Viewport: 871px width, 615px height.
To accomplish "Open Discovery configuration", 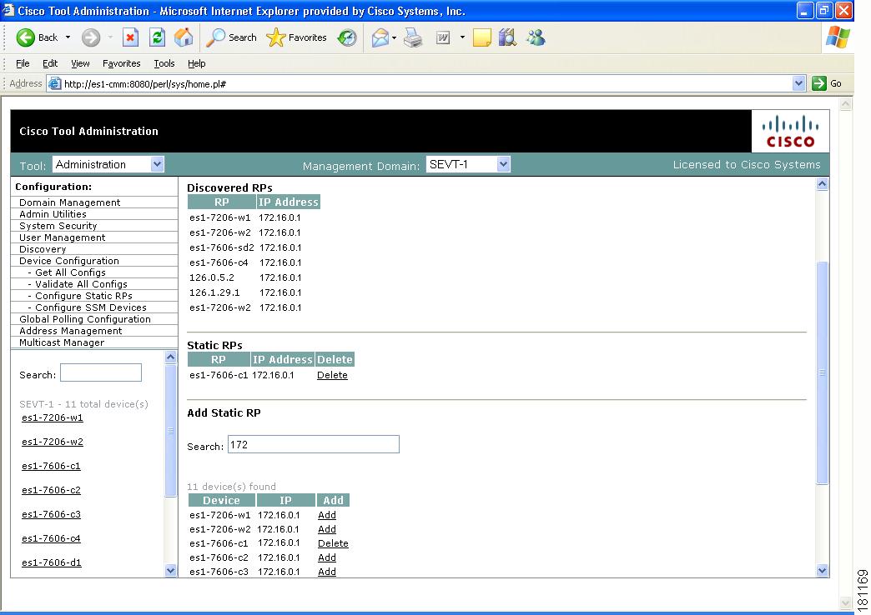I will [43, 249].
